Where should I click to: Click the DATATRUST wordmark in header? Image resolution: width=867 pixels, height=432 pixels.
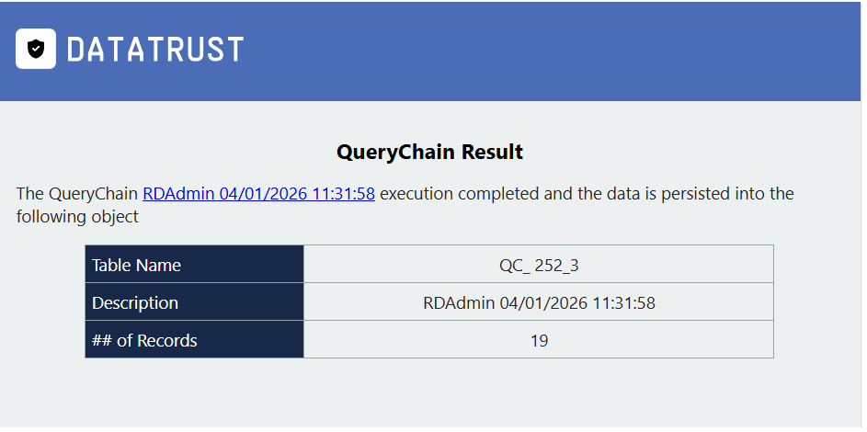point(155,49)
